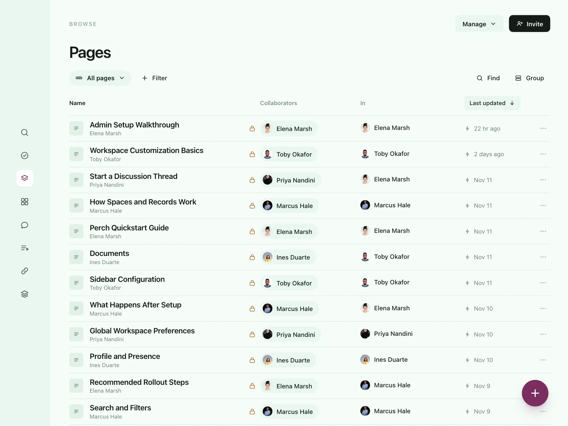Open the tasks checkmark icon in sidebar
The height and width of the screenshot is (426, 568).
coord(24,155)
